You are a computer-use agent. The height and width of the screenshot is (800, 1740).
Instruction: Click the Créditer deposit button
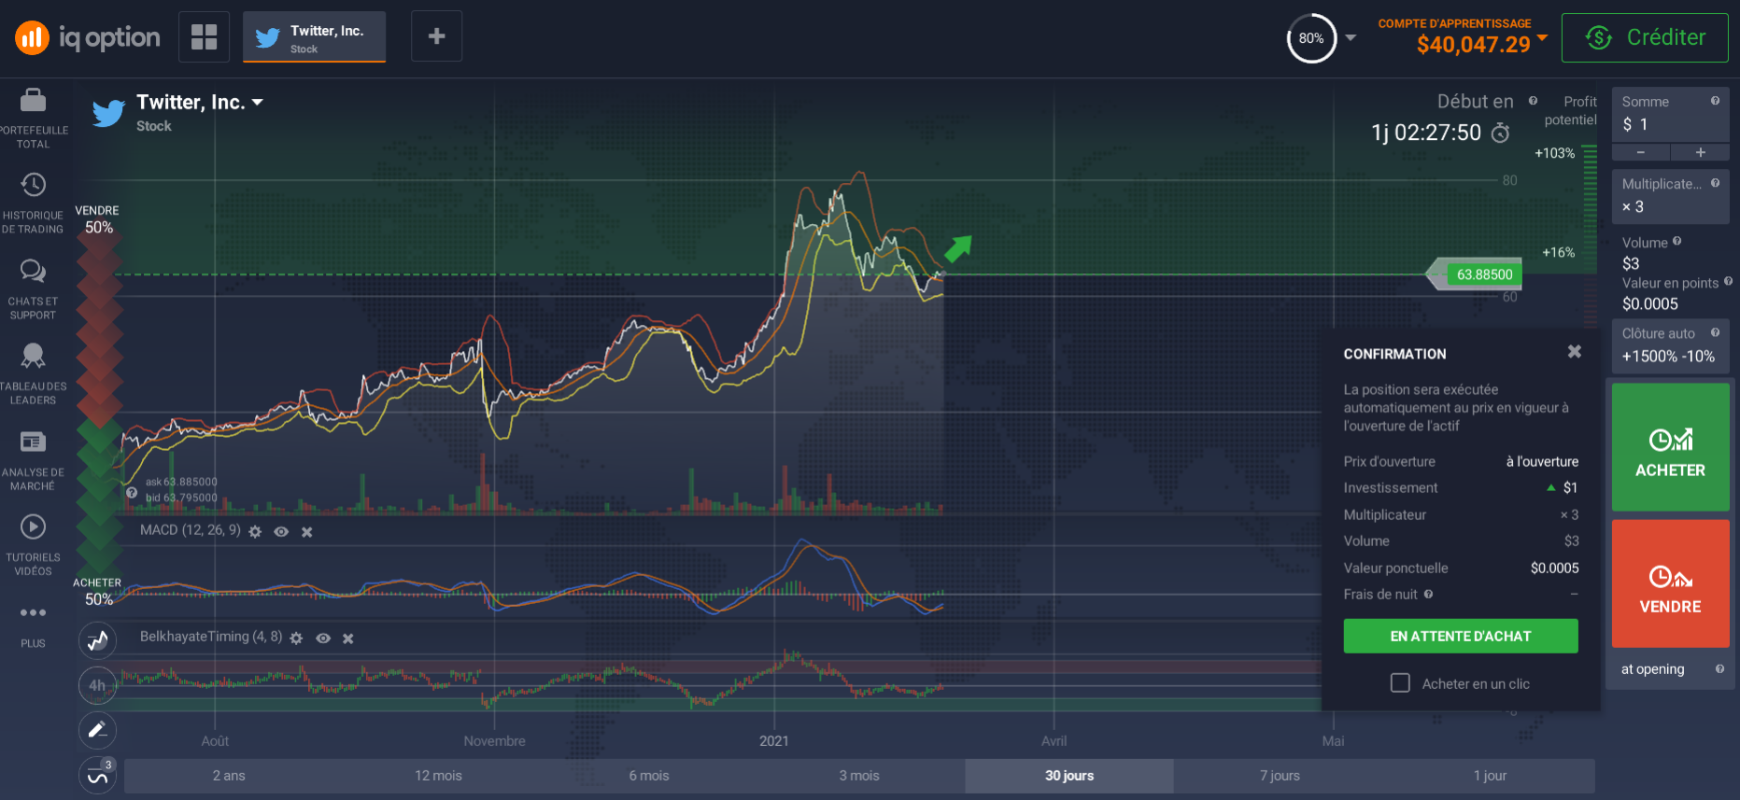click(1645, 37)
